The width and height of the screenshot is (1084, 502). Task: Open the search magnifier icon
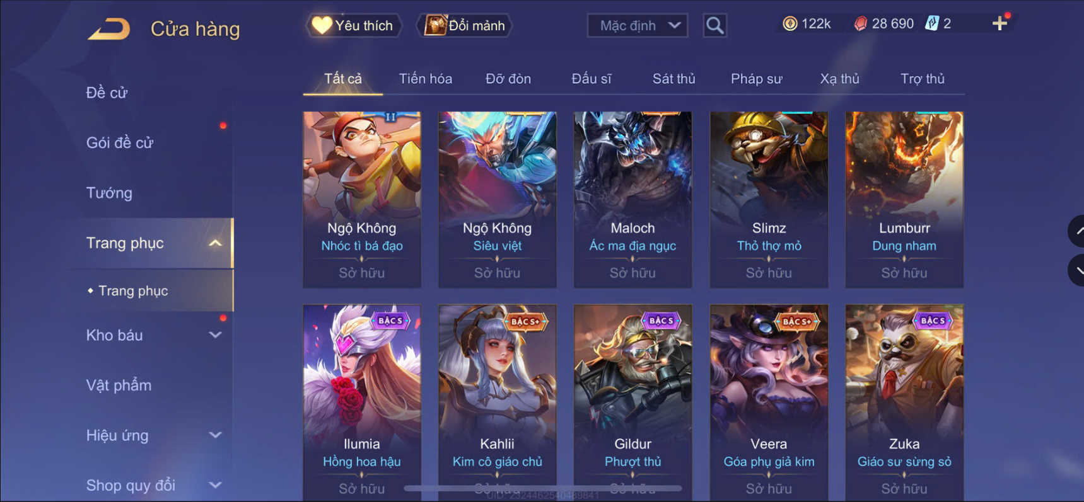coord(714,25)
